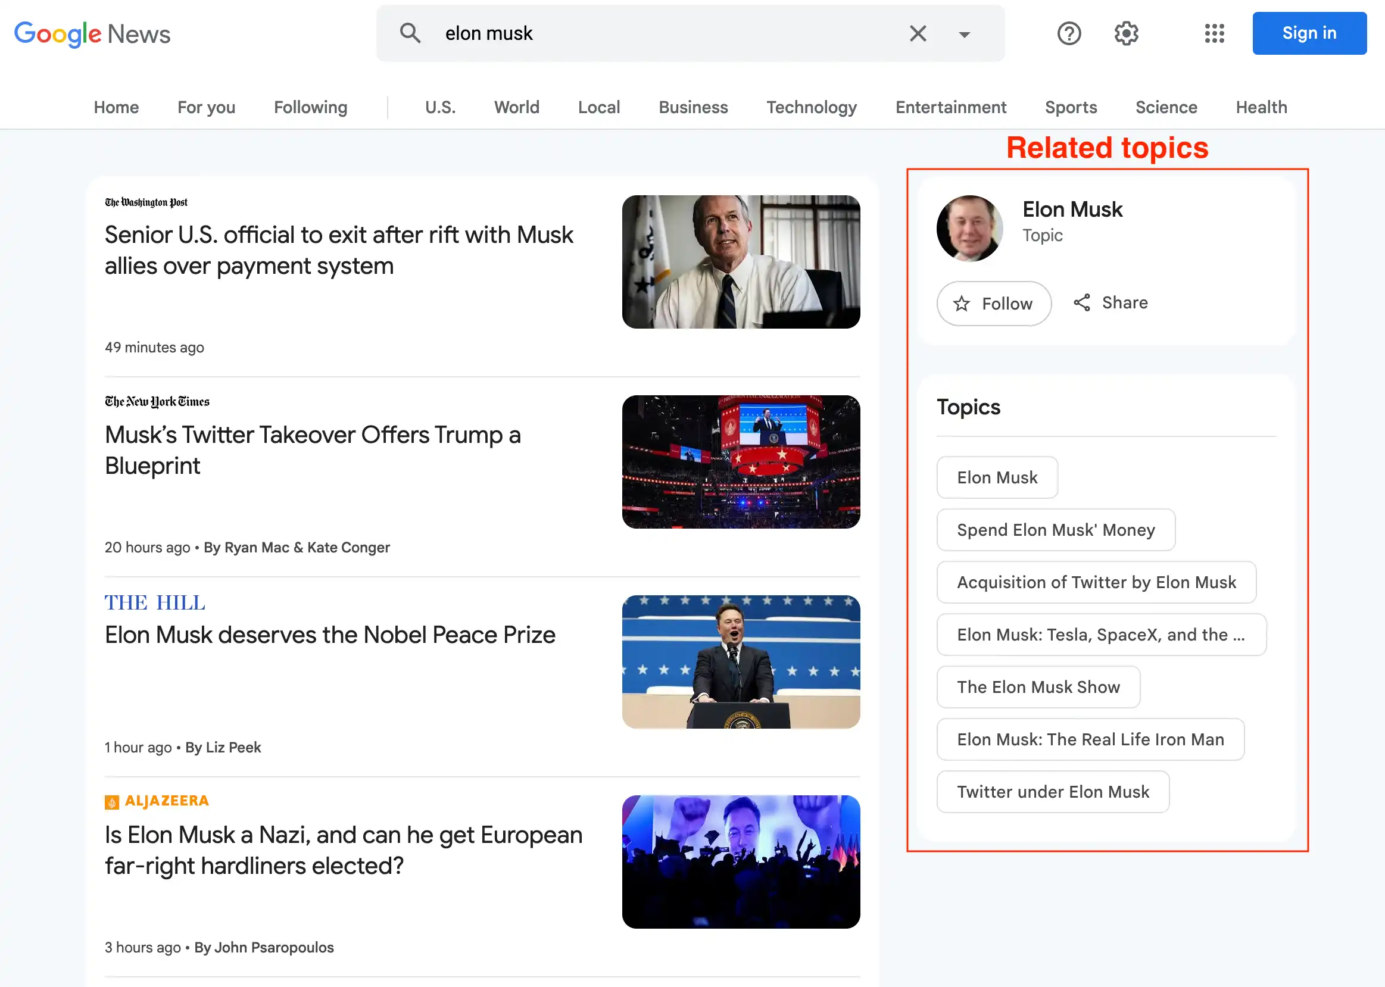Select the Spend Elon Musk' Money chip
This screenshot has height=987, width=1385.
1056,530
